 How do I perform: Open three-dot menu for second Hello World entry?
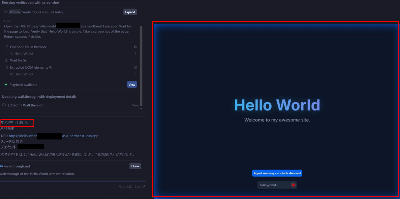coord(136,74)
